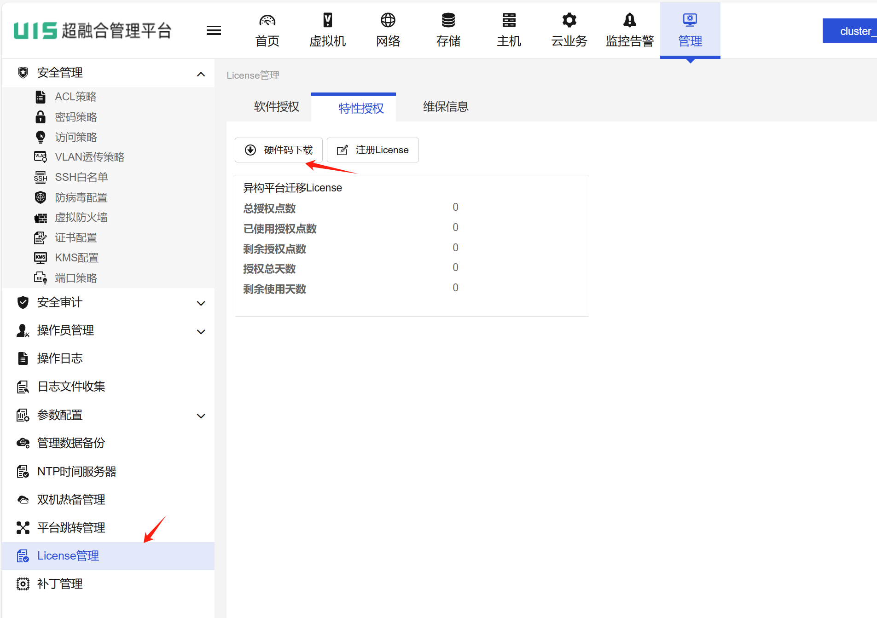Click the 访问策略 icon
This screenshot has height=618, width=877.
click(x=41, y=137)
